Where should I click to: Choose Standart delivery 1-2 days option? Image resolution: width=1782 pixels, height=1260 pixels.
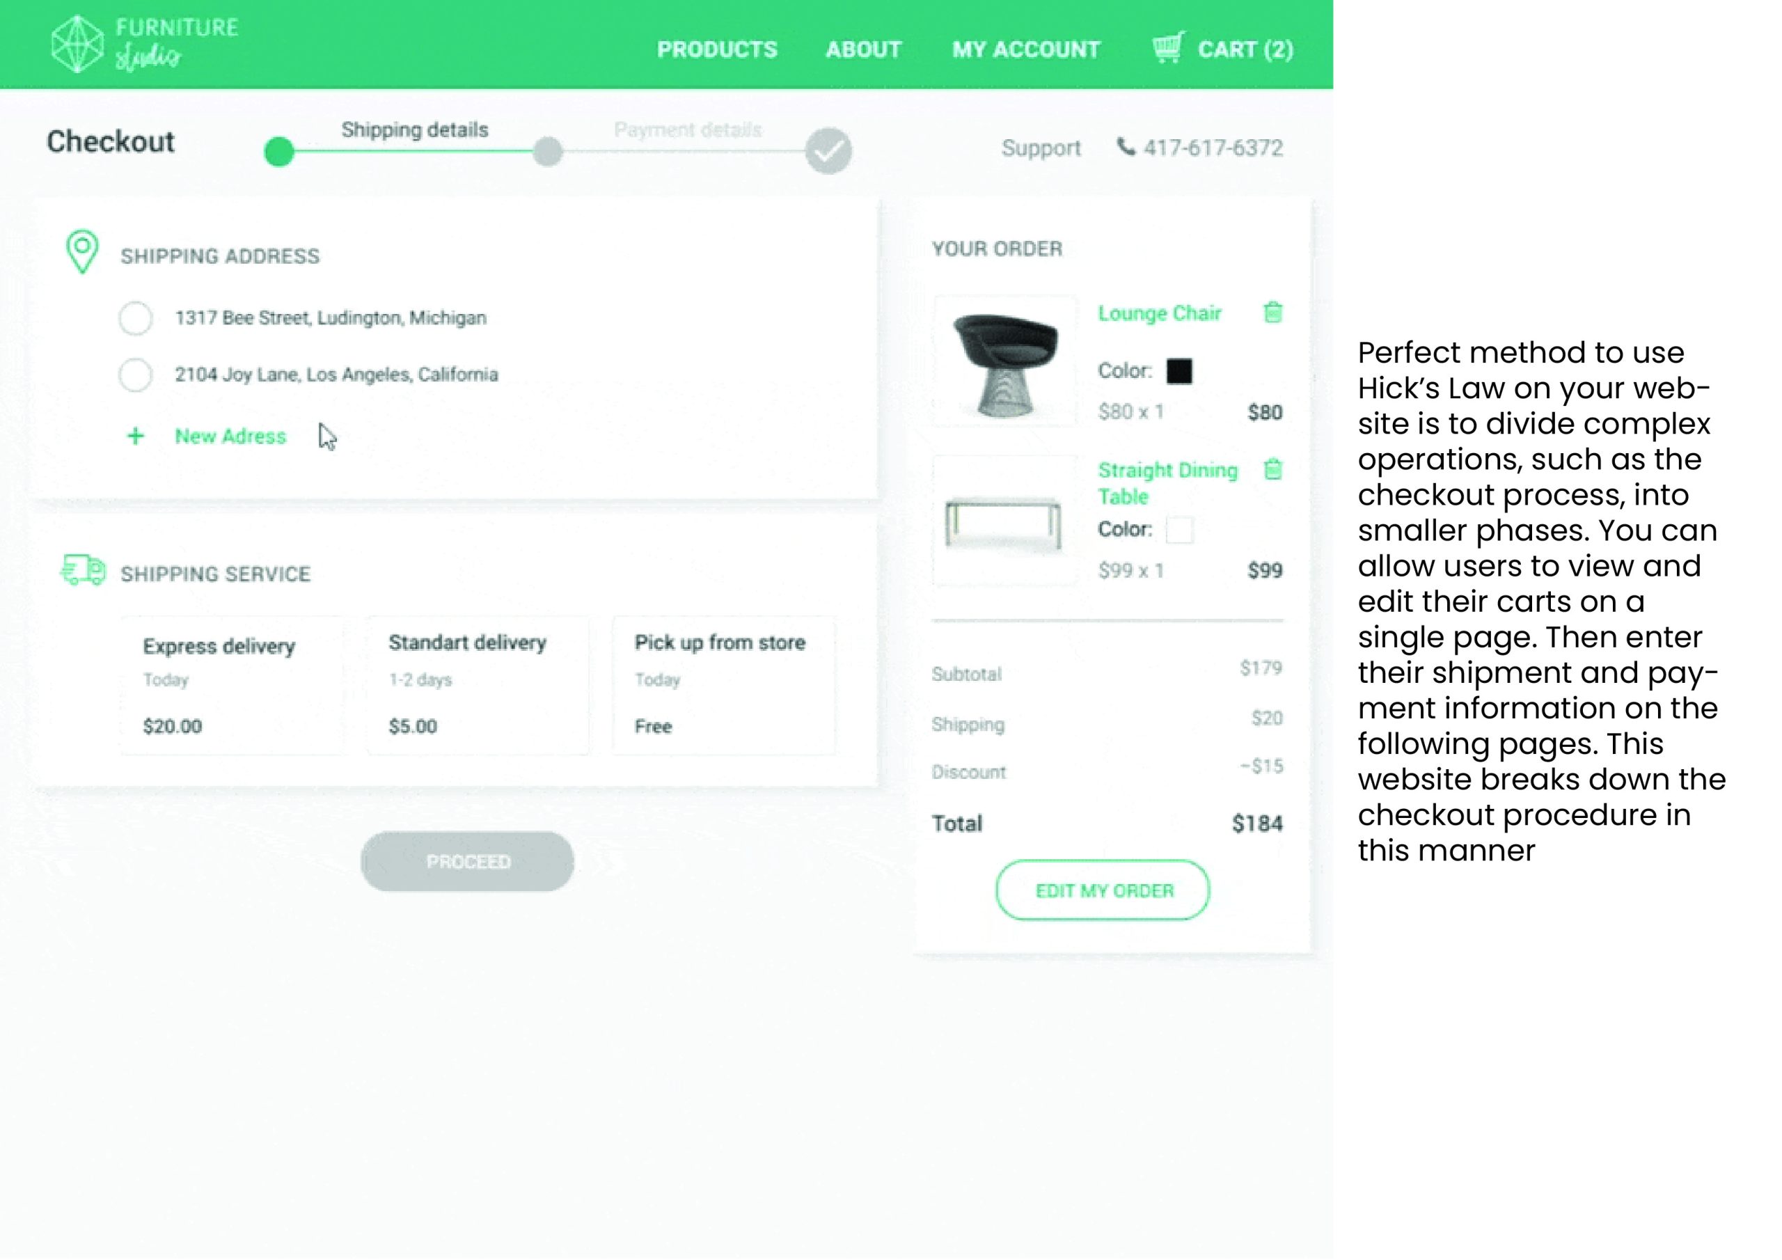pyautogui.click(x=478, y=686)
